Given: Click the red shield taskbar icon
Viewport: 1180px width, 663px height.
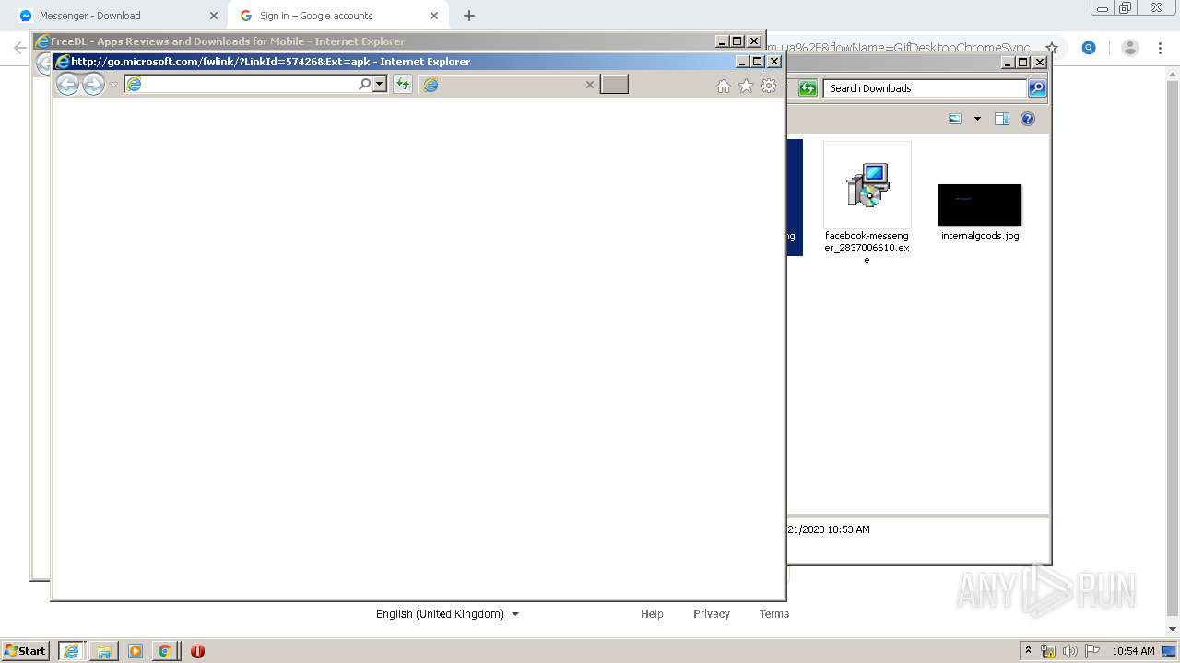Looking at the screenshot, I should [197, 651].
